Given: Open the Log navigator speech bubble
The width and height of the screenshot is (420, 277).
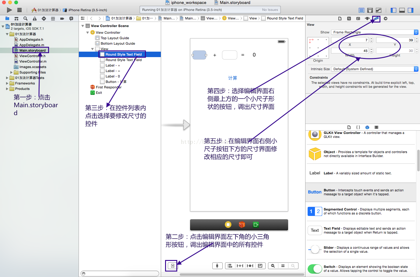Looking at the screenshot, I should pos(71,19).
